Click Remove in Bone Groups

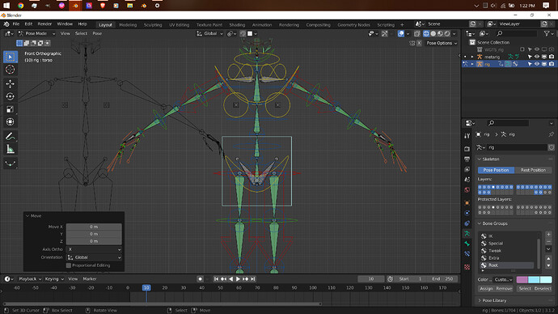pos(504,289)
